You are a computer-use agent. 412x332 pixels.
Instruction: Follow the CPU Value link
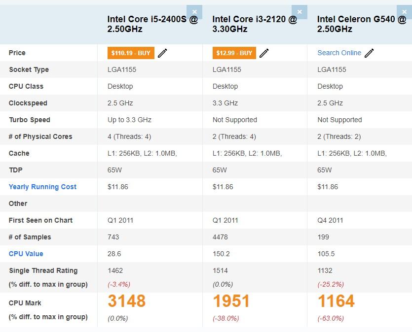point(26,254)
